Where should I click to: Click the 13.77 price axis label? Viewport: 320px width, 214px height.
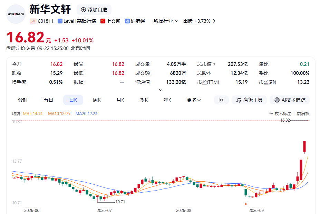coord(17,161)
